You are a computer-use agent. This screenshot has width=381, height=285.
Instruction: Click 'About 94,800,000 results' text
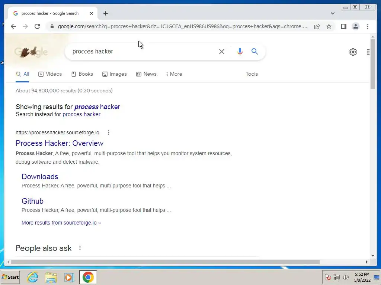[64, 91]
